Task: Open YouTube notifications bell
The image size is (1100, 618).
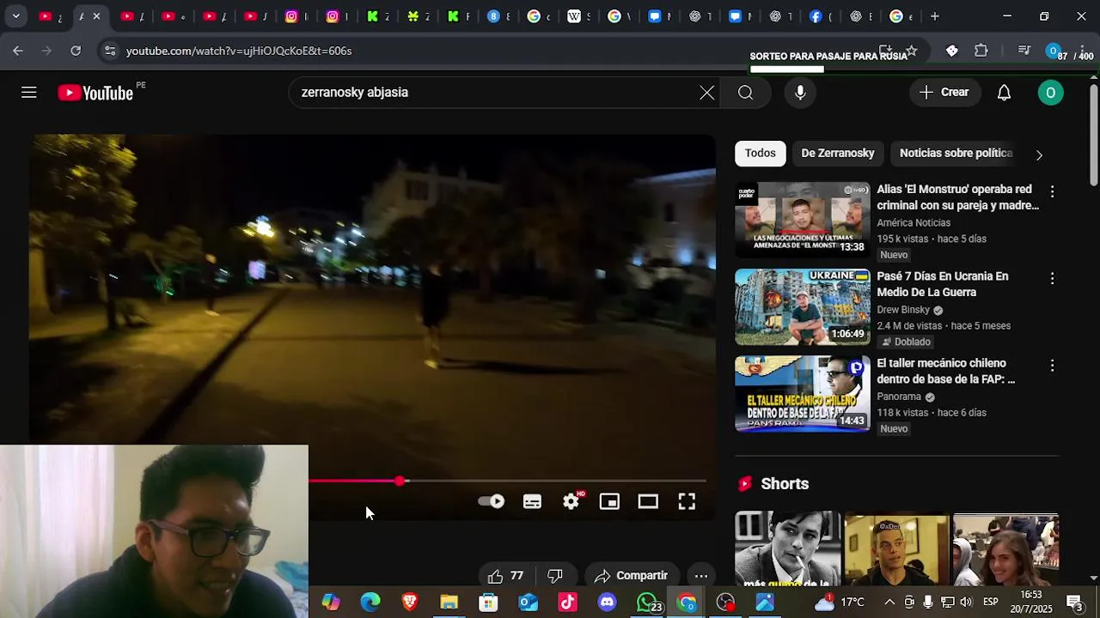Action: pyautogui.click(x=1004, y=93)
